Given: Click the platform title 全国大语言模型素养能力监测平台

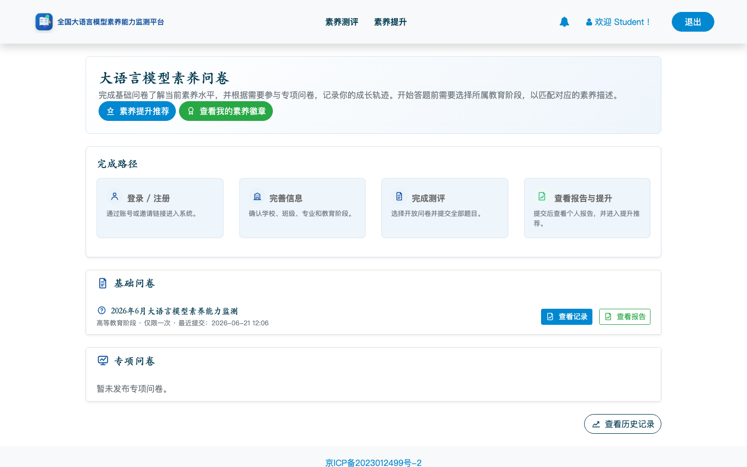Looking at the screenshot, I should tap(110, 22).
